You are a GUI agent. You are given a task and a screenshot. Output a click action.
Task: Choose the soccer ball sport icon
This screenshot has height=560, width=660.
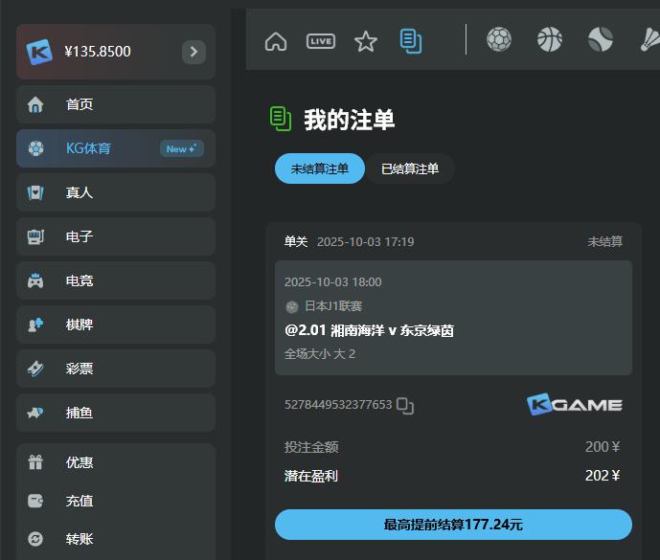point(499,39)
